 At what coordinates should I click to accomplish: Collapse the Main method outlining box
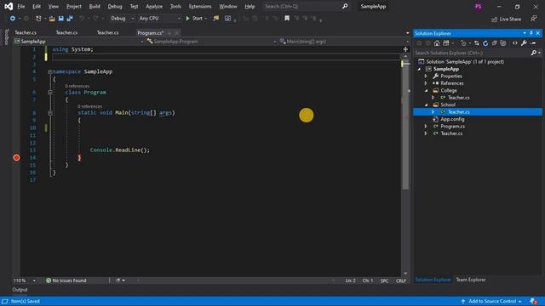(x=50, y=113)
